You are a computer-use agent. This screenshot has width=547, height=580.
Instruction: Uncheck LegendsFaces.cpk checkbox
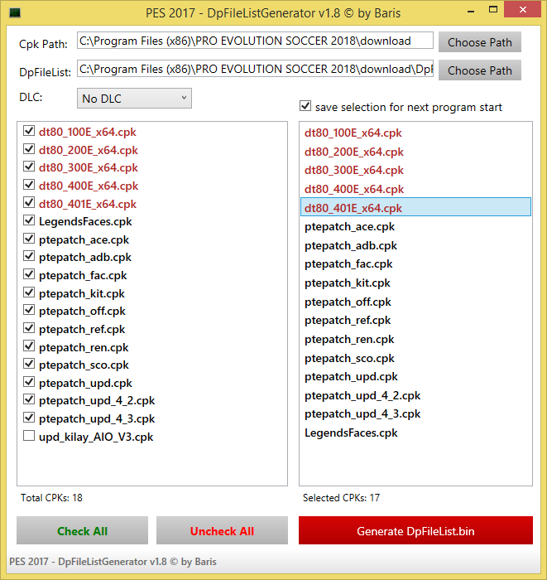(29, 221)
